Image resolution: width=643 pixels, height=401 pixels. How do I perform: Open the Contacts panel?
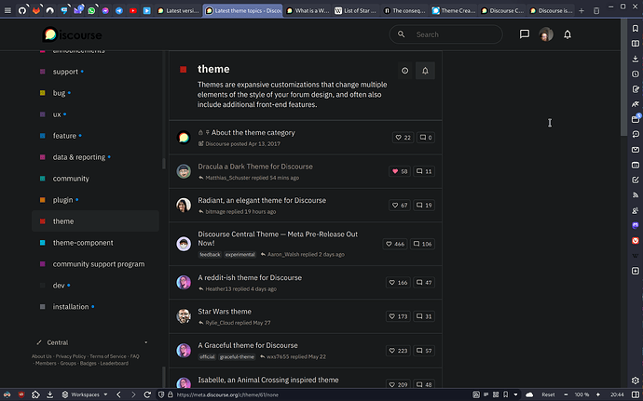click(636, 210)
